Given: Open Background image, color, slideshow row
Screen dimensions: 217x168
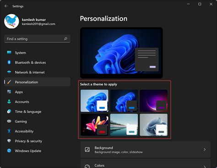Looking at the screenshot, I should coord(146,150).
